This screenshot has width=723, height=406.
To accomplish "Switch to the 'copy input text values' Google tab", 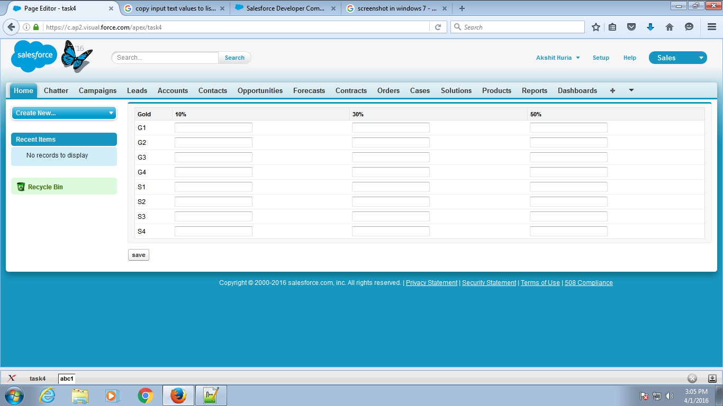I will [x=174, y=8].
